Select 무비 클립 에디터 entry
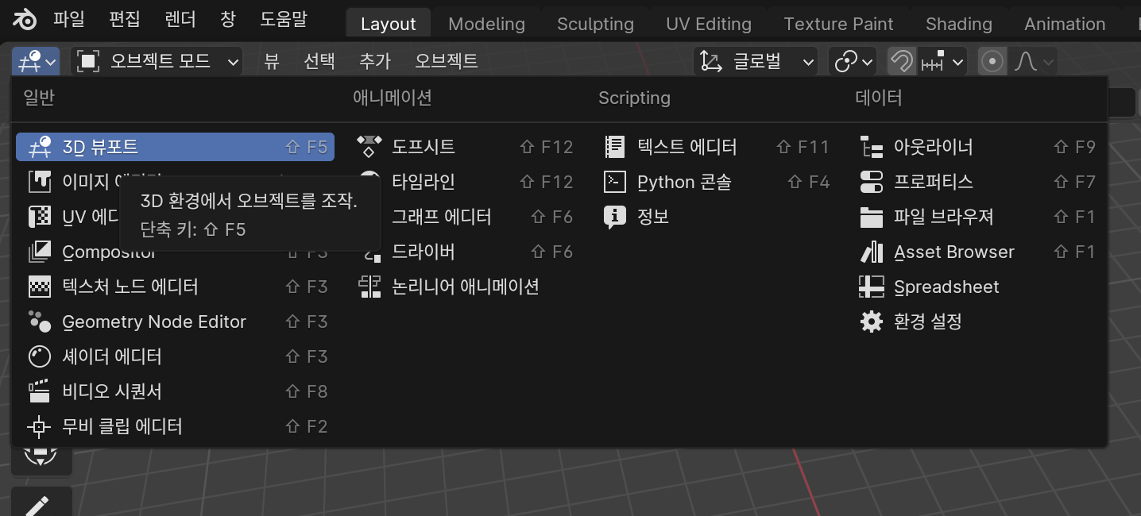The height and width of the screenshot is (516, 1141). pos(175,426)
